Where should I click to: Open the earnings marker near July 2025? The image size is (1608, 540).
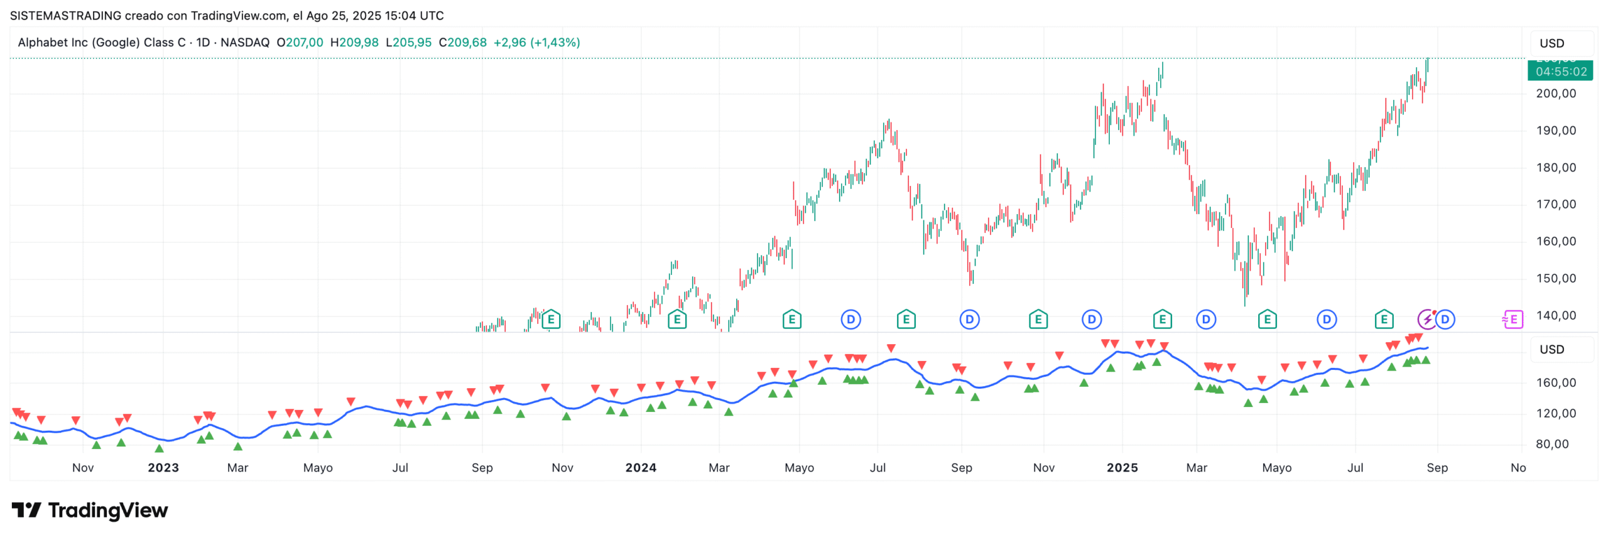[x=1384, y=320]
